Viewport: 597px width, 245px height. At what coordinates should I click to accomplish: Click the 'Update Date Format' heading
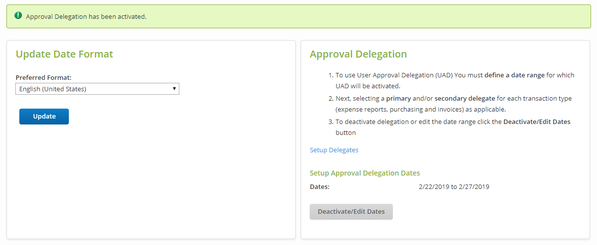pos(64,54)
